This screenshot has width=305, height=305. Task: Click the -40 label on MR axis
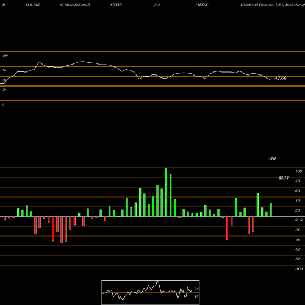(x=298, y=240)
